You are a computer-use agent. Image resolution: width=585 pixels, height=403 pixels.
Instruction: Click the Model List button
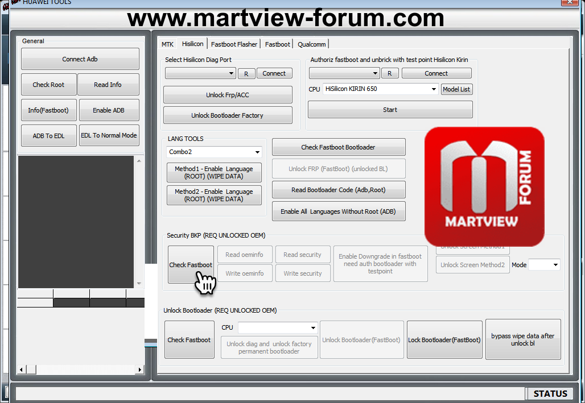[x=456, y=89]
